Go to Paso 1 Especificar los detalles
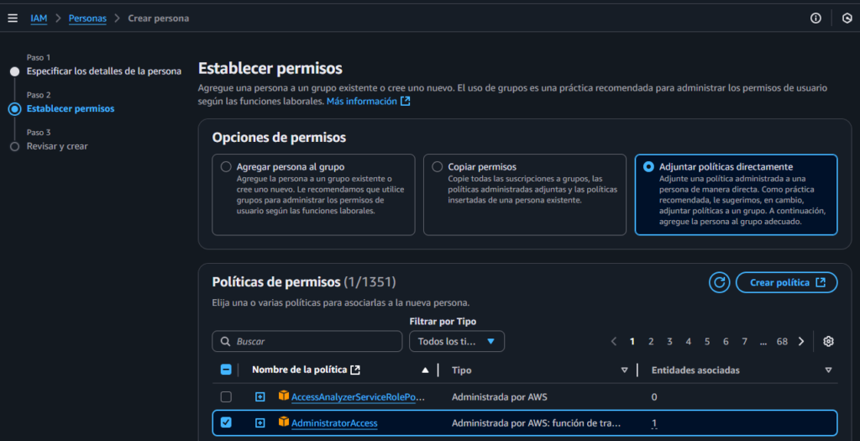The width and height of the screenshot is (860, 441). click(103, 71)
